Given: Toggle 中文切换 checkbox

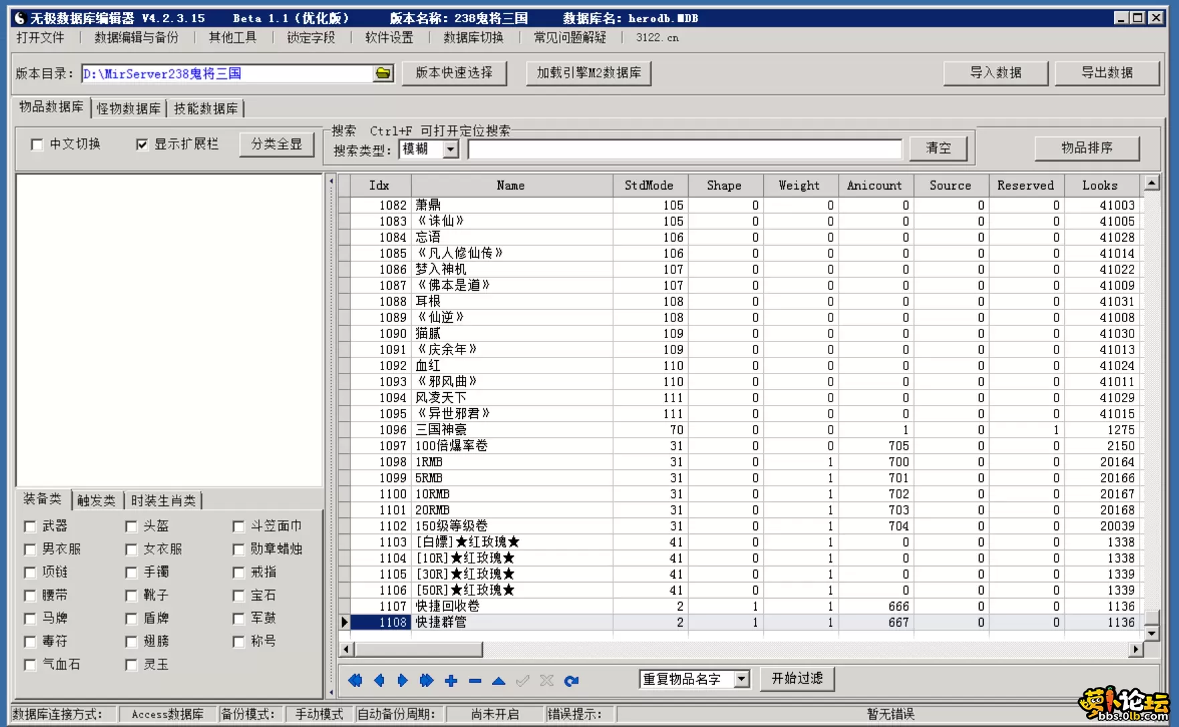Looking at the screenshot, I should point(37,144).
